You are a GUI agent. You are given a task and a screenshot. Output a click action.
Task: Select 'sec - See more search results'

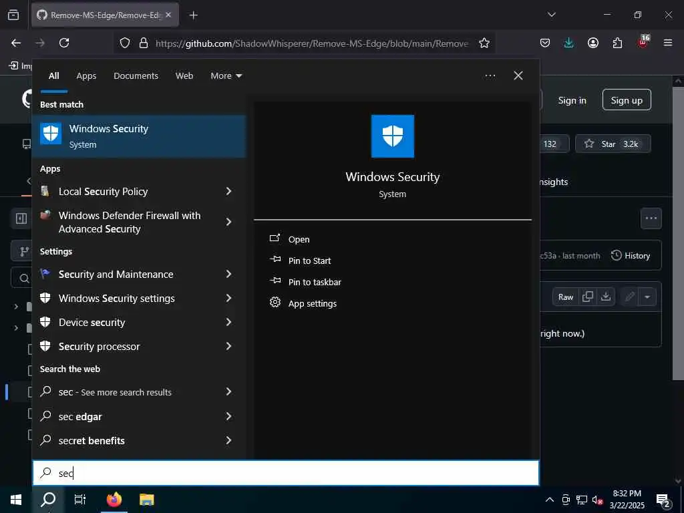(x=115, y=392)
